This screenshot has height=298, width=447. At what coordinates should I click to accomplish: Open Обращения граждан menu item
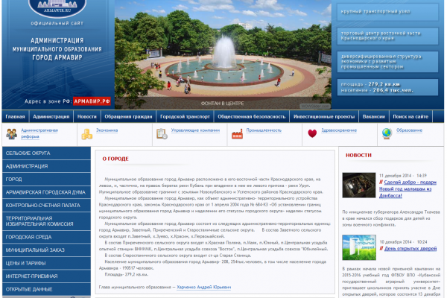(x=128, y=117)
